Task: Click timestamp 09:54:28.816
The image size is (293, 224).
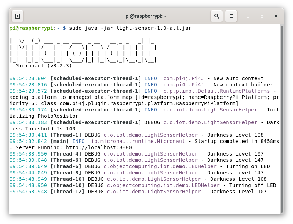Action: [x=28, y=85]
